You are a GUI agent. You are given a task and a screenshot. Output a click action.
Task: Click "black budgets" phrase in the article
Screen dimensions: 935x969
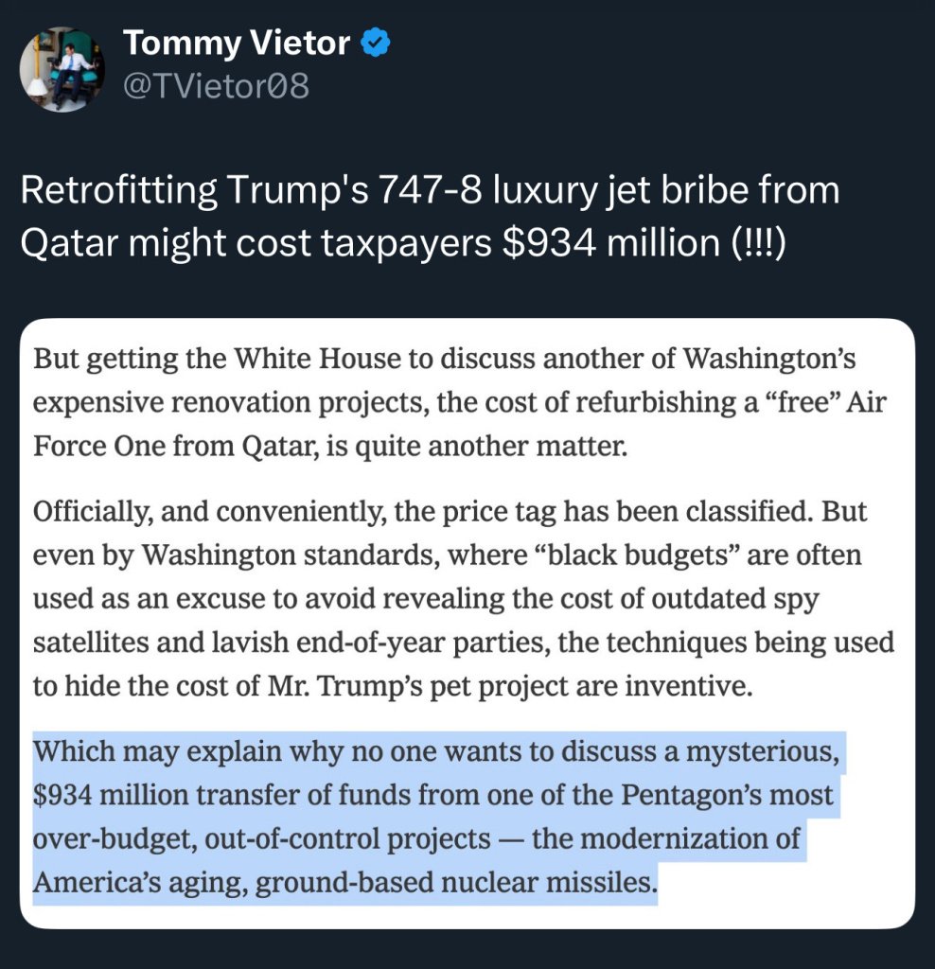(x=633, y=555)
